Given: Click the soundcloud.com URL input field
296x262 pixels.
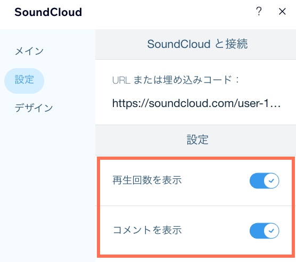Looking at the screenshot, I should pos(196,103).
